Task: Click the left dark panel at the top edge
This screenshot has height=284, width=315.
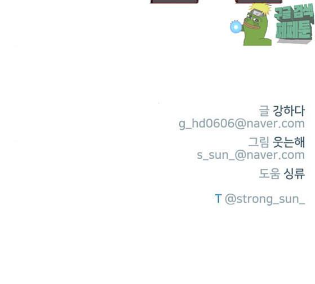Action: (x=174, y=2)
